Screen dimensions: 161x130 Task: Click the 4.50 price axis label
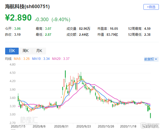click(x=12, y=73)
